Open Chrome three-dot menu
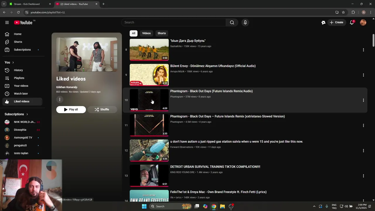 coord(371,12)
